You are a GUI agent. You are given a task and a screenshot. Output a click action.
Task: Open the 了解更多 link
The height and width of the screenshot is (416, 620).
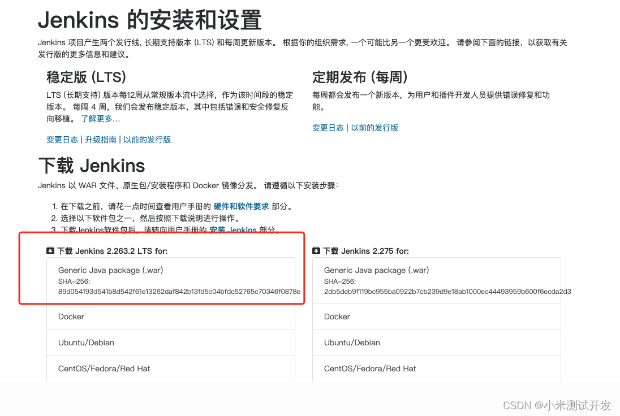point(100,119)
